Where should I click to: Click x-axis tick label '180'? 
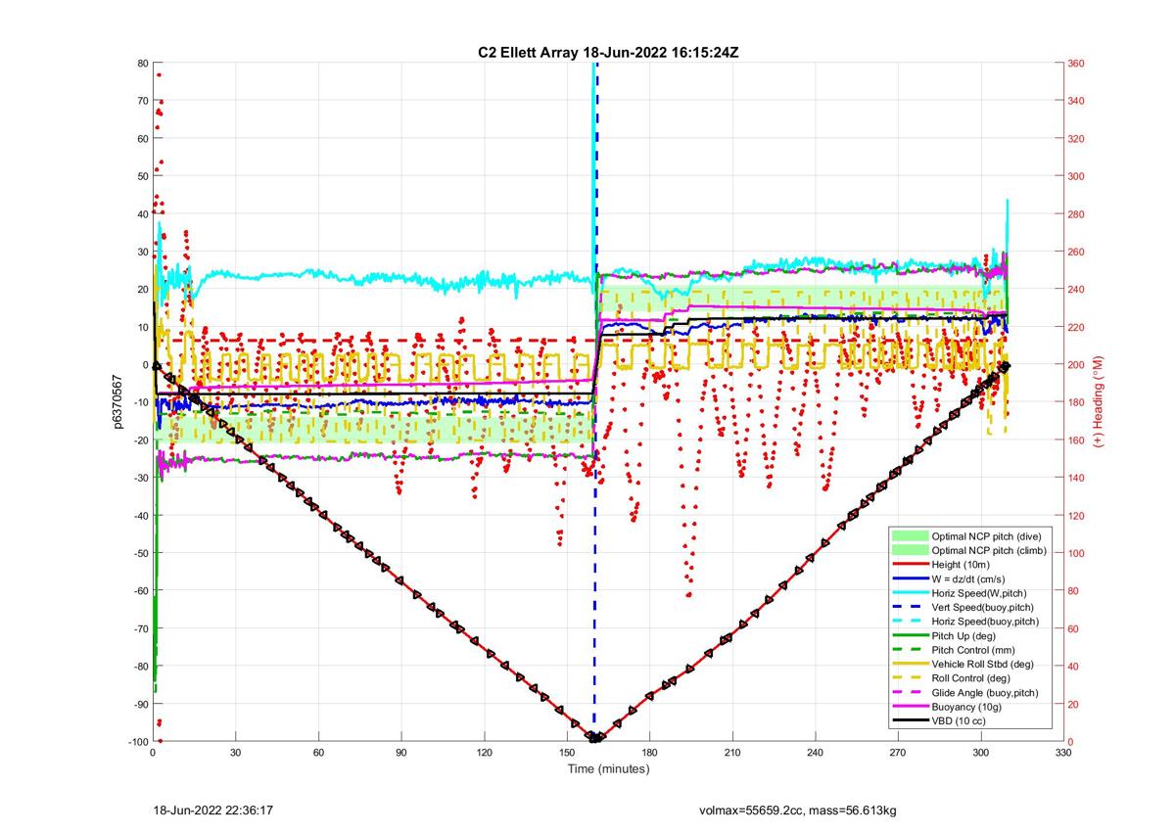coord(649,754)
